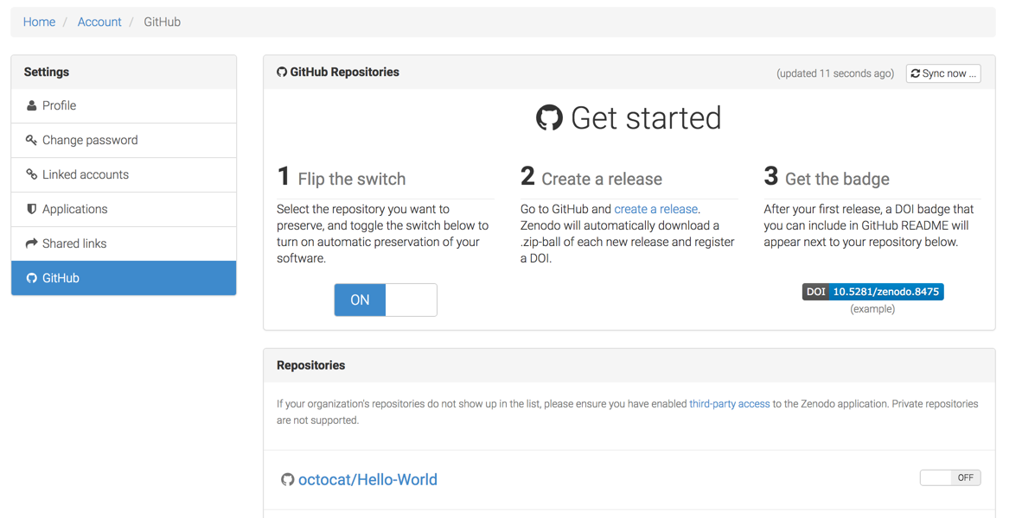Image resolution: width=1022 pixels, height=518 pixels.
Task: Click the 'updated 11 seconds ago' text
Action: (835, 73)
